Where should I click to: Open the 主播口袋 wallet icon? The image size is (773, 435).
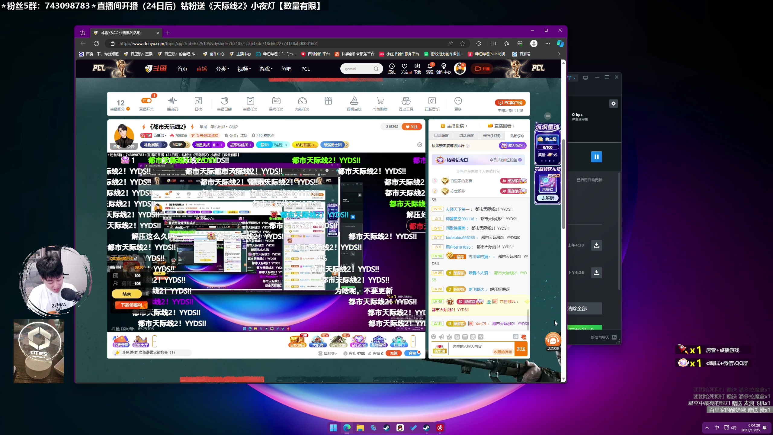224,101
